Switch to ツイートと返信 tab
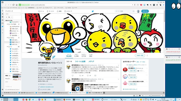Image resolution: width=181 pixels, height=101 pixels. click(80, 61)
